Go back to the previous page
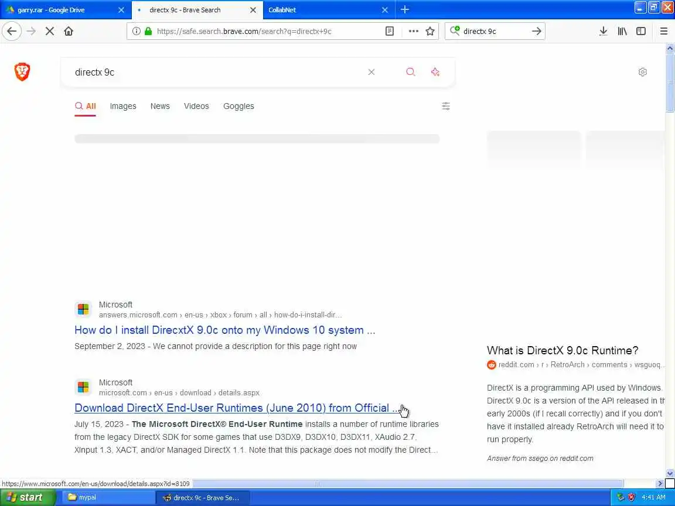 point(12,31)
